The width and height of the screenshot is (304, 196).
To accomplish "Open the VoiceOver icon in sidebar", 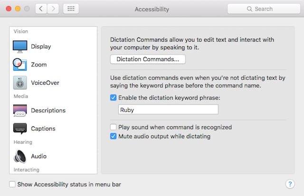I will pos(20,82).
